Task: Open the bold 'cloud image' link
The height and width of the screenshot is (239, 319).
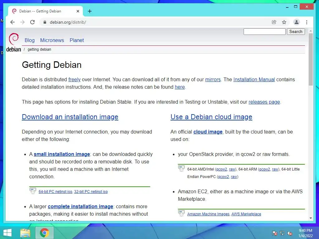Action: [208, 132]
